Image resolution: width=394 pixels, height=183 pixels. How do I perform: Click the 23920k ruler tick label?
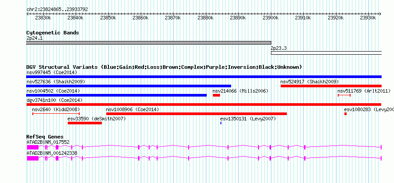[336, 18]
